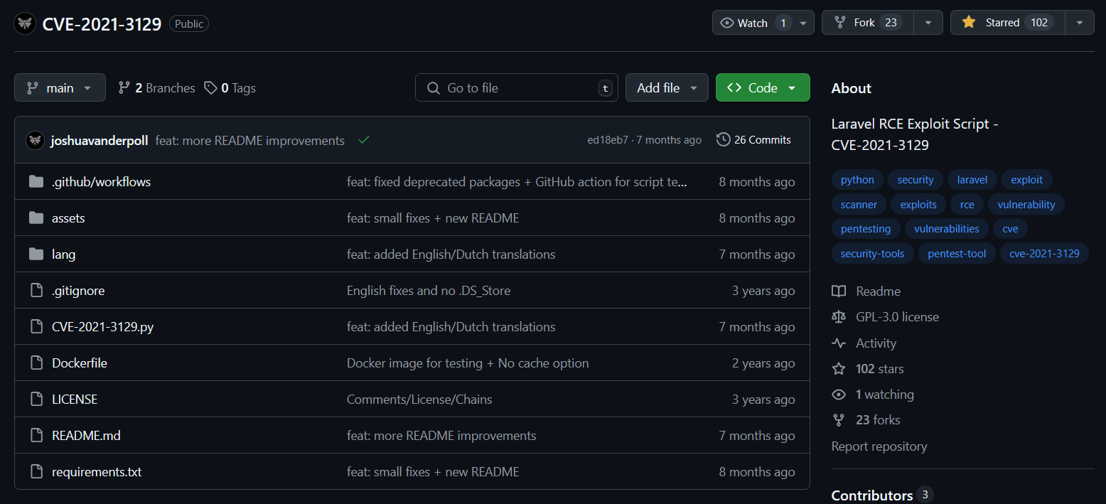The image size is (1106, 504).
Task: Click the repository owner avatar beside CVE-2021-3129 title
Action: pyautogui.click(x=24, y=23)
